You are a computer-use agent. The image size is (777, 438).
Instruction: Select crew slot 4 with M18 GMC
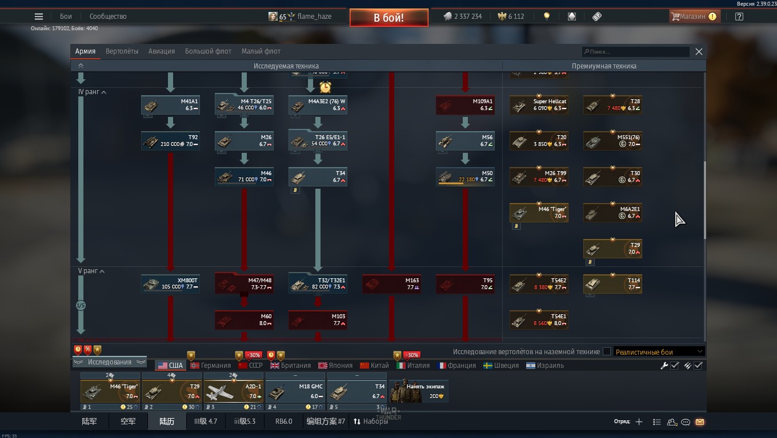click(295, 391)
